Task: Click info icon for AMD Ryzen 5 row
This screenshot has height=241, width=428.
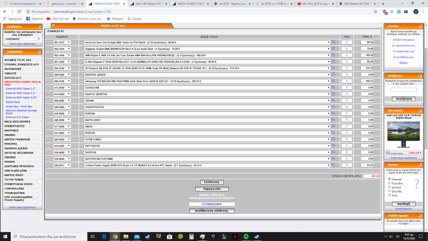Action: tap(333, 55)
